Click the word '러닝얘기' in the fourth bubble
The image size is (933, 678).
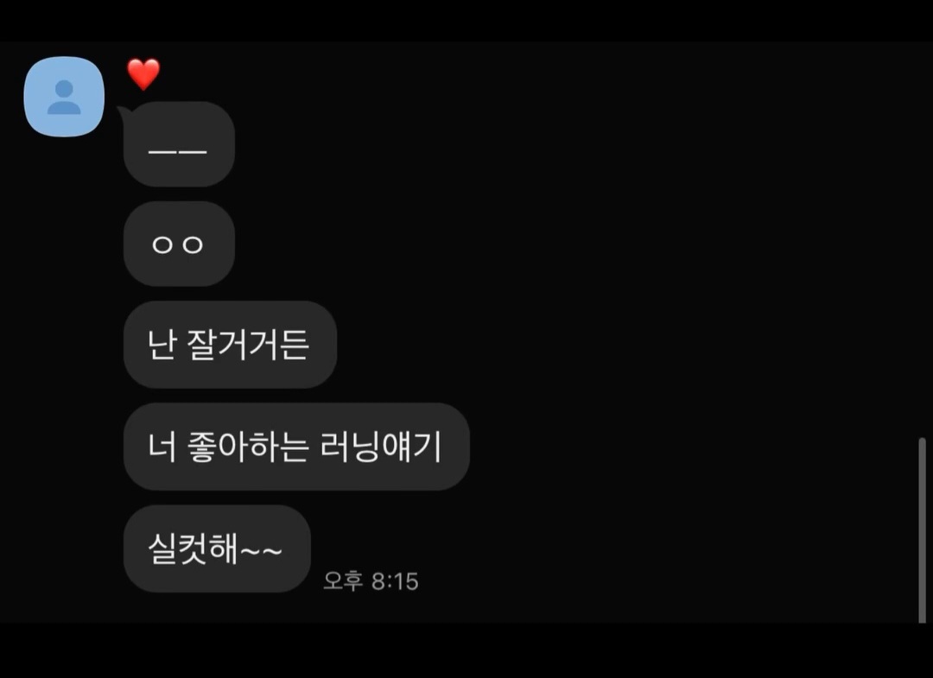[381, 446]
